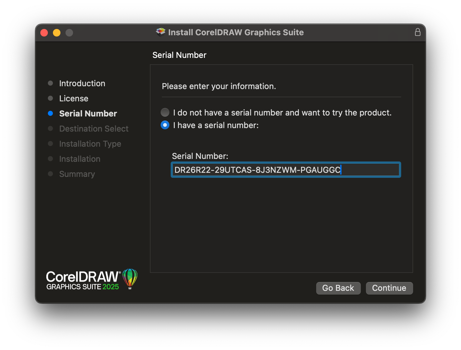This screenshot has height=350, width=461.
Task: Select the 'I have a serial number' option
Action: pyautogui.click(x=165, y=125)
